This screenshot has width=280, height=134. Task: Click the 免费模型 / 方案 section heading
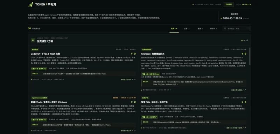click(45, 41)
